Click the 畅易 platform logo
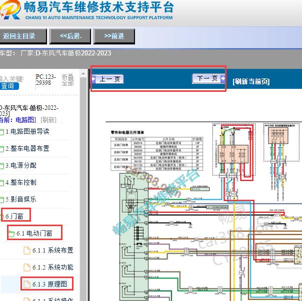This screenshot has width=302, height=301. [10, 9]
